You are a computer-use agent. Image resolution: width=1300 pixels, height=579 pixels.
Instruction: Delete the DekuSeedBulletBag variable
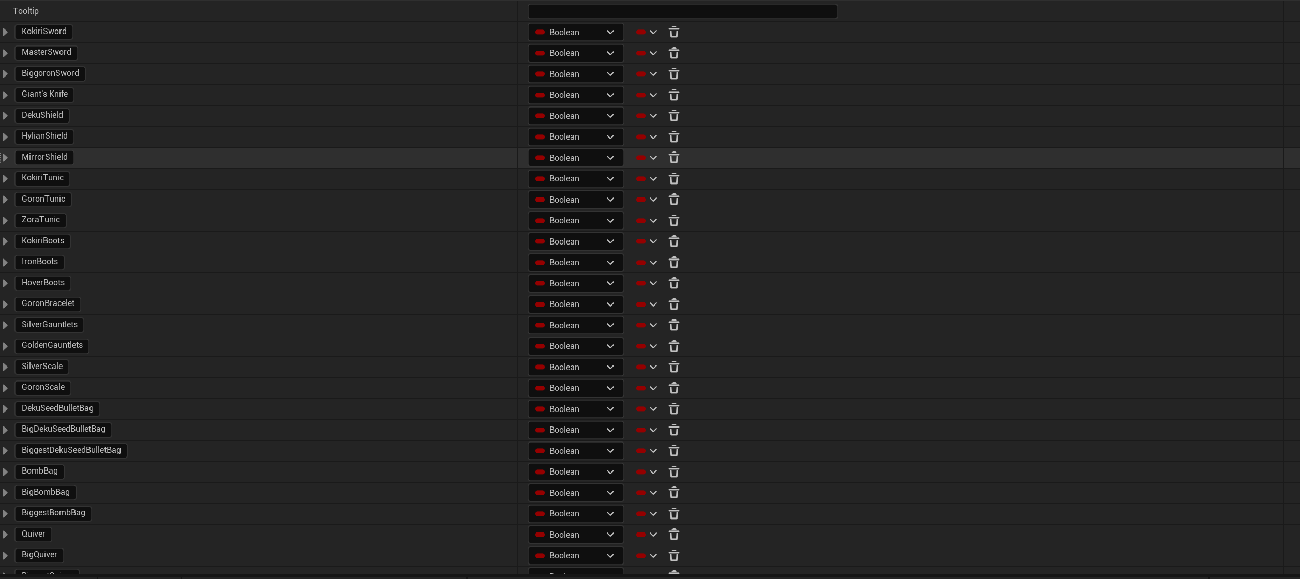(674, 409)
